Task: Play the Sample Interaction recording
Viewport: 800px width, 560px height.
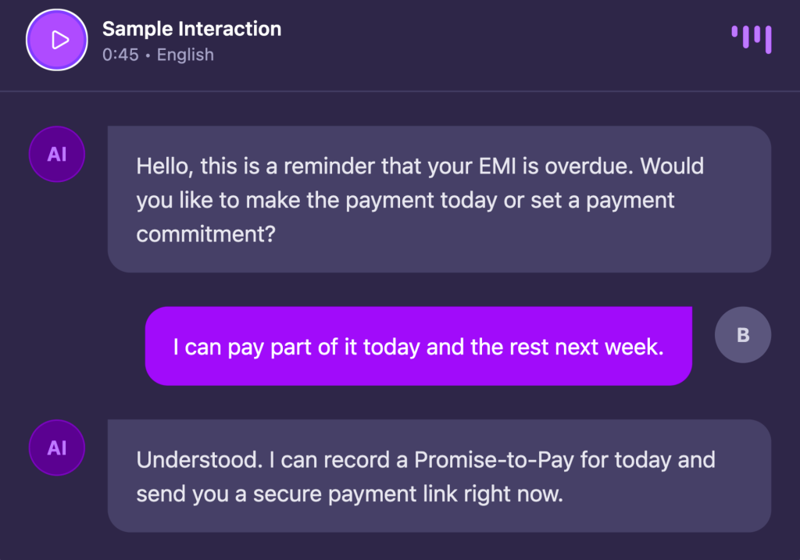Action: coord(58,41)
